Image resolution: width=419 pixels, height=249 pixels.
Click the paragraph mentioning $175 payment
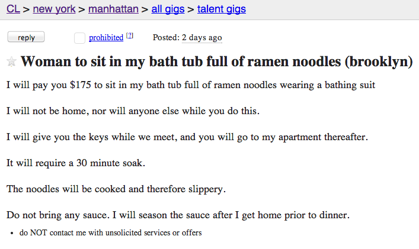click(x=191, y=85)
